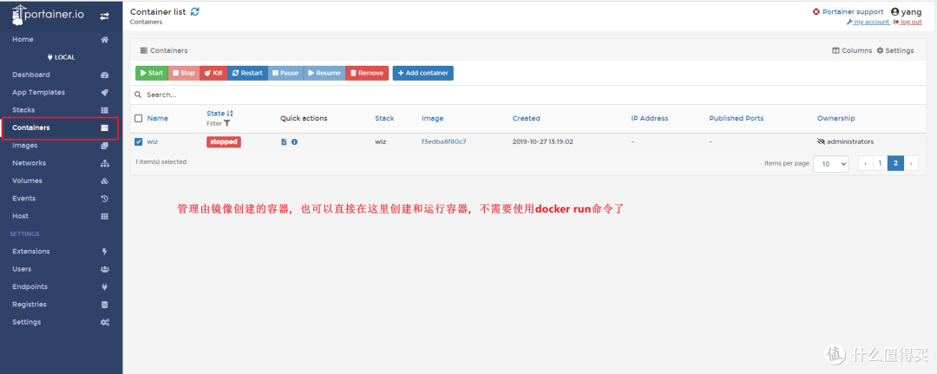
Task: Toggle the select-all checkbox beside Name
Action: coord(139,118)
